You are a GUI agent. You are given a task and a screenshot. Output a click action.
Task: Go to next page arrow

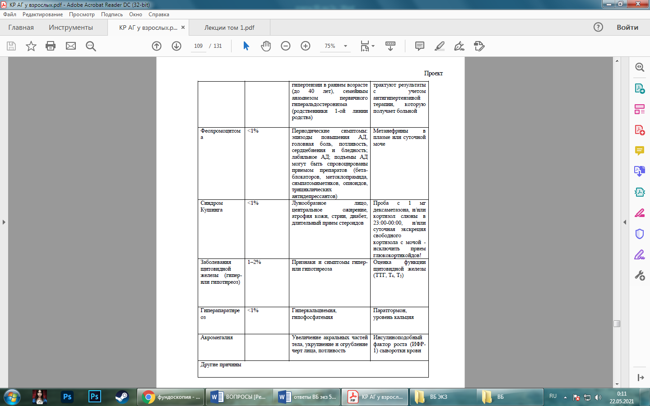point(176,46)
